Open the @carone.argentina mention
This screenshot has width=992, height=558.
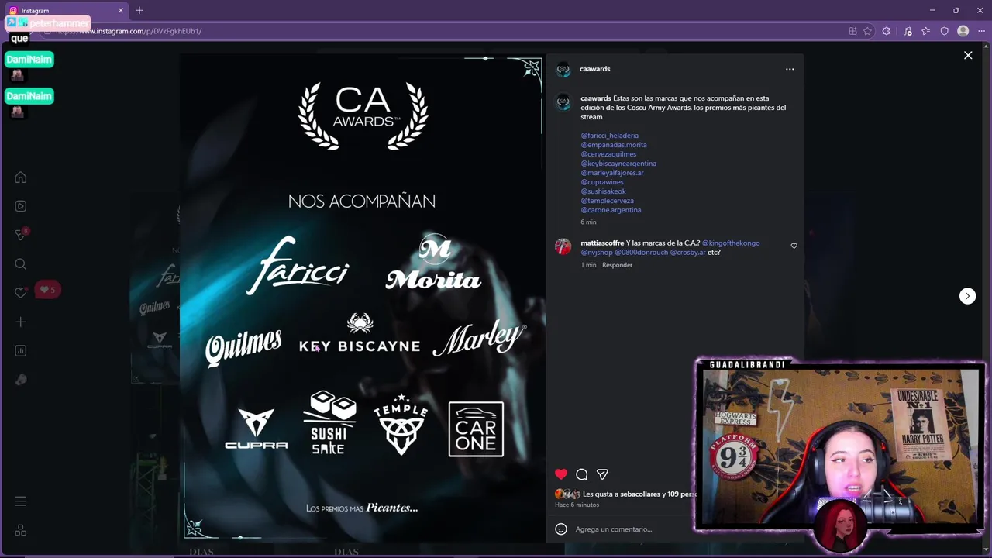(x=611, y=210)
